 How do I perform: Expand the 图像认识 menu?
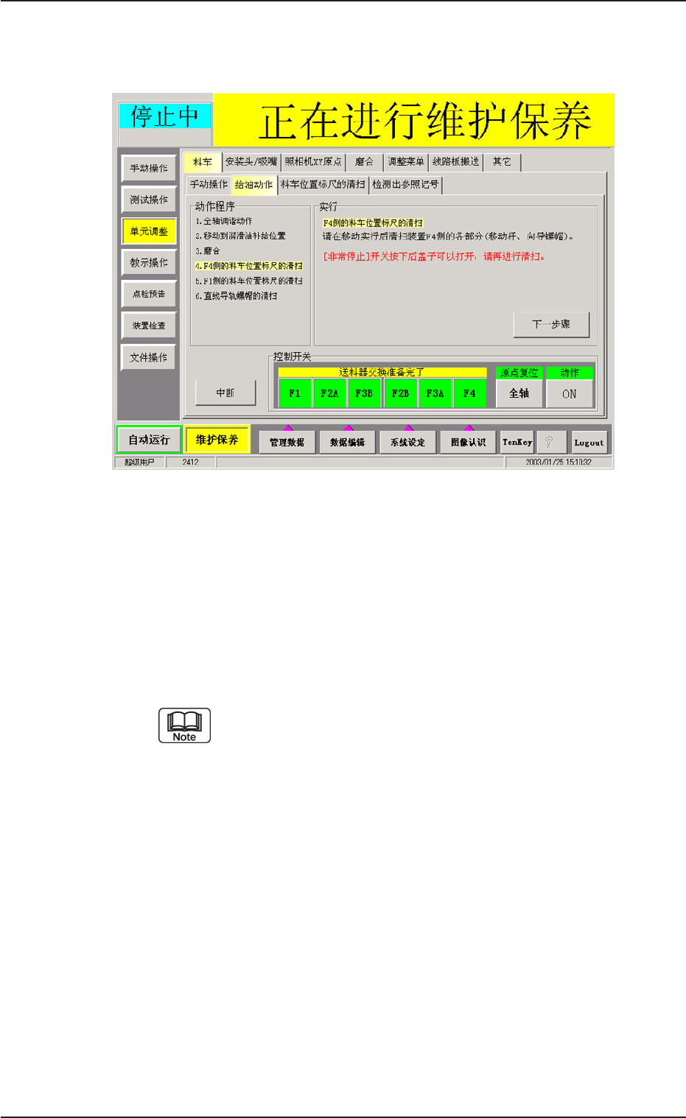point(468,442)
